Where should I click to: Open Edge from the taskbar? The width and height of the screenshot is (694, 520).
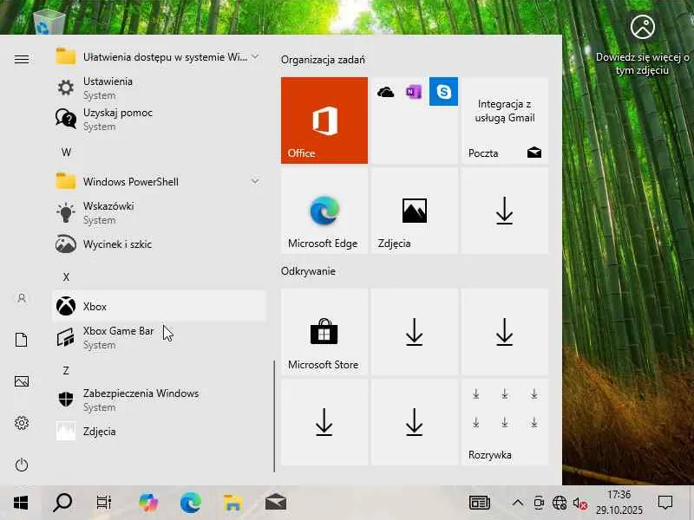pos(191,503)
